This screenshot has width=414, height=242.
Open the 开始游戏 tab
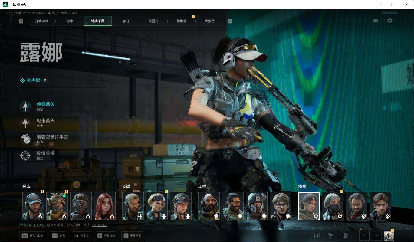pos(41,21)
